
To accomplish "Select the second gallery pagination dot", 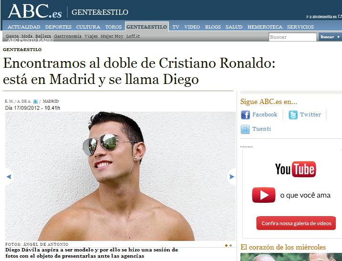I will 230,246.
